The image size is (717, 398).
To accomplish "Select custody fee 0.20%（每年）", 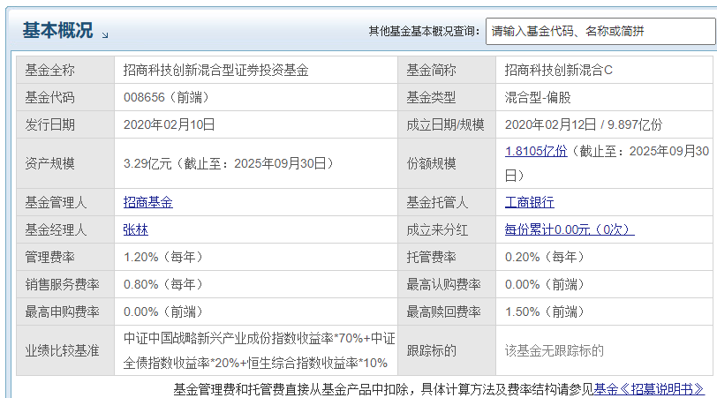I will click(x=544, y=257).
